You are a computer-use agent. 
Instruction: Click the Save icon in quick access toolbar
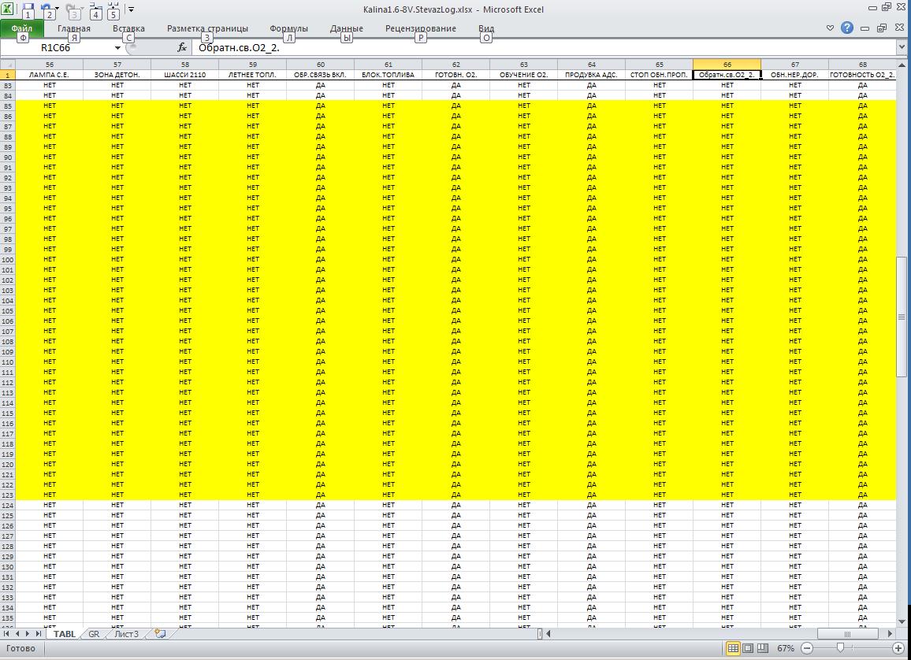click(x=28, y=9)
